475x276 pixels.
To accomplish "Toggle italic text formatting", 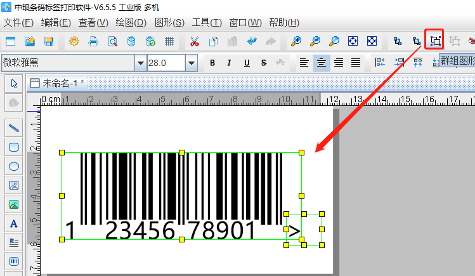I will tap(229, 63).
